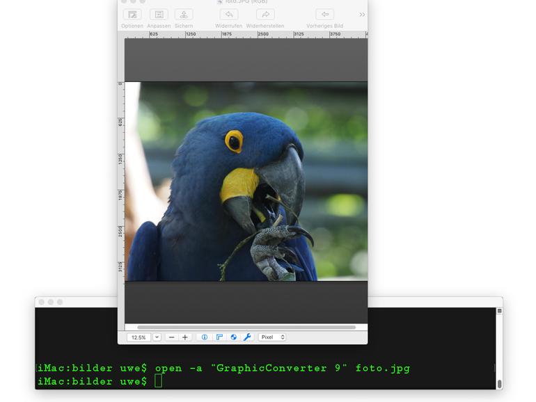
Task: Click the 'open' command word in Terminal
Action: coord(168,369)
